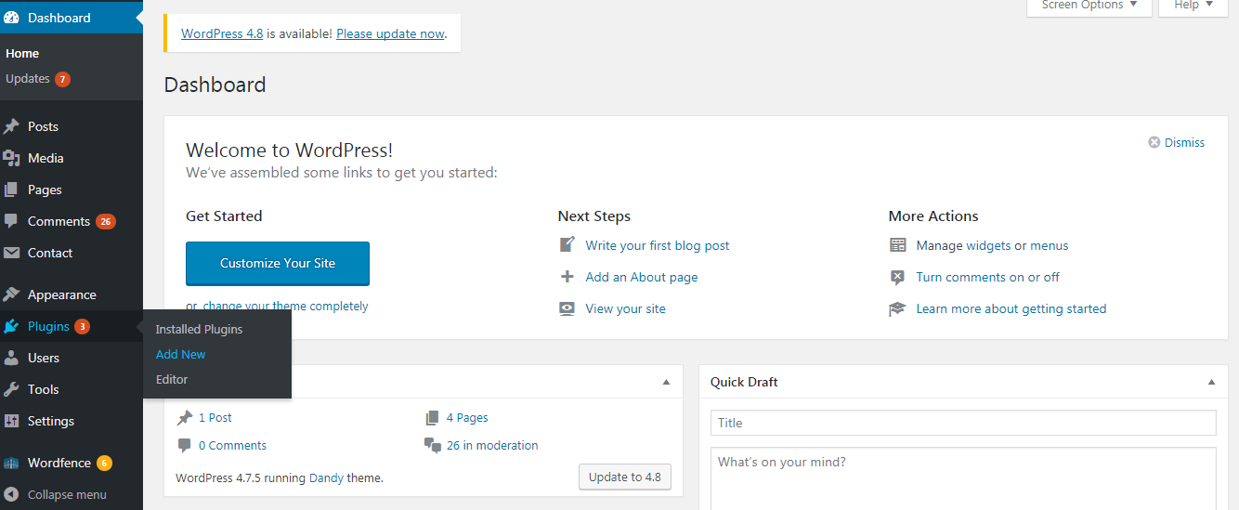Screen dimensions: 1239x510
Task: Click Turn comments on or off link
Action: point(987,277)
